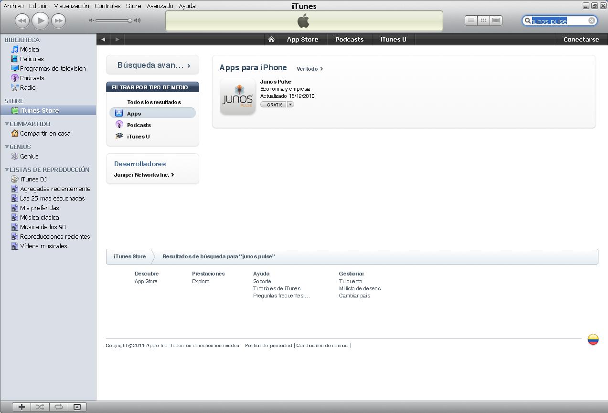Adjust the volume slider knob
Image resolution: width=608 pixels, height=413 pixels.
click(x=129, y=21)
